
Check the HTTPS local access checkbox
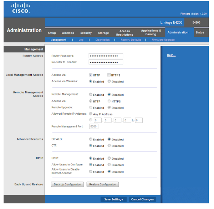(x=109, y=75)
